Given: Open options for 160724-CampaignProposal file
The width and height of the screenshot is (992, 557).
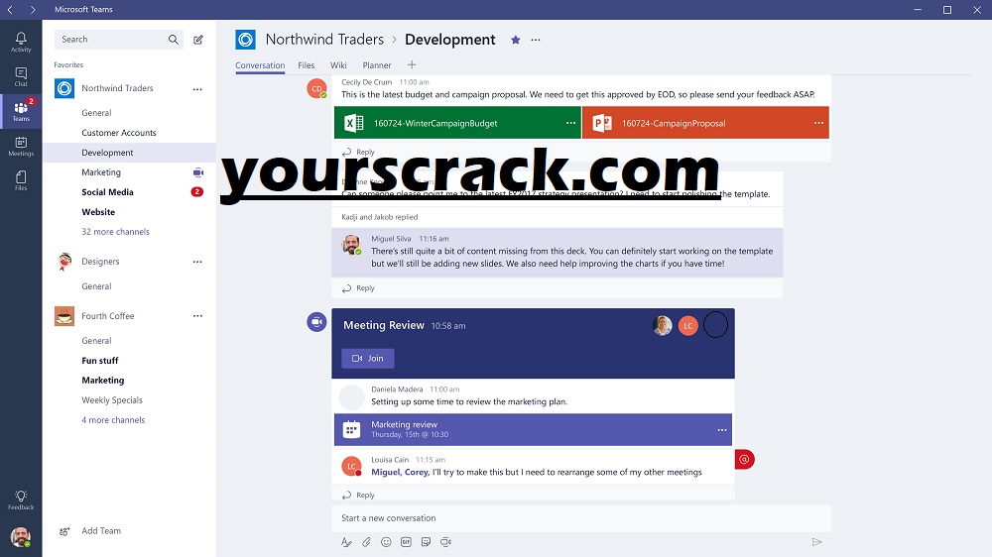Looking at the screenshot, I should (x=818, y=123).
